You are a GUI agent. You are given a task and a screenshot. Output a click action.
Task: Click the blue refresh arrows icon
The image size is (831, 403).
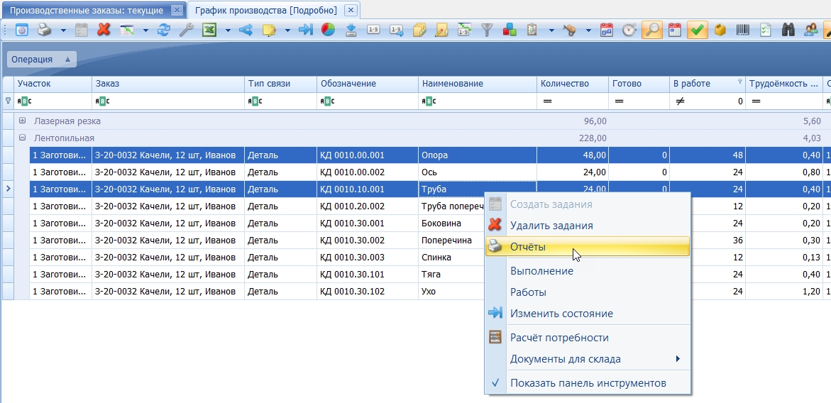[164, 31]
